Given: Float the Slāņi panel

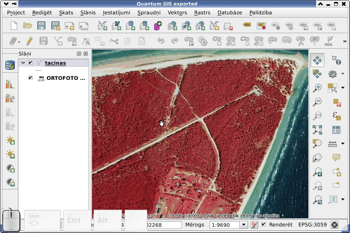Looking at the screenshot, I should point(79,54).
